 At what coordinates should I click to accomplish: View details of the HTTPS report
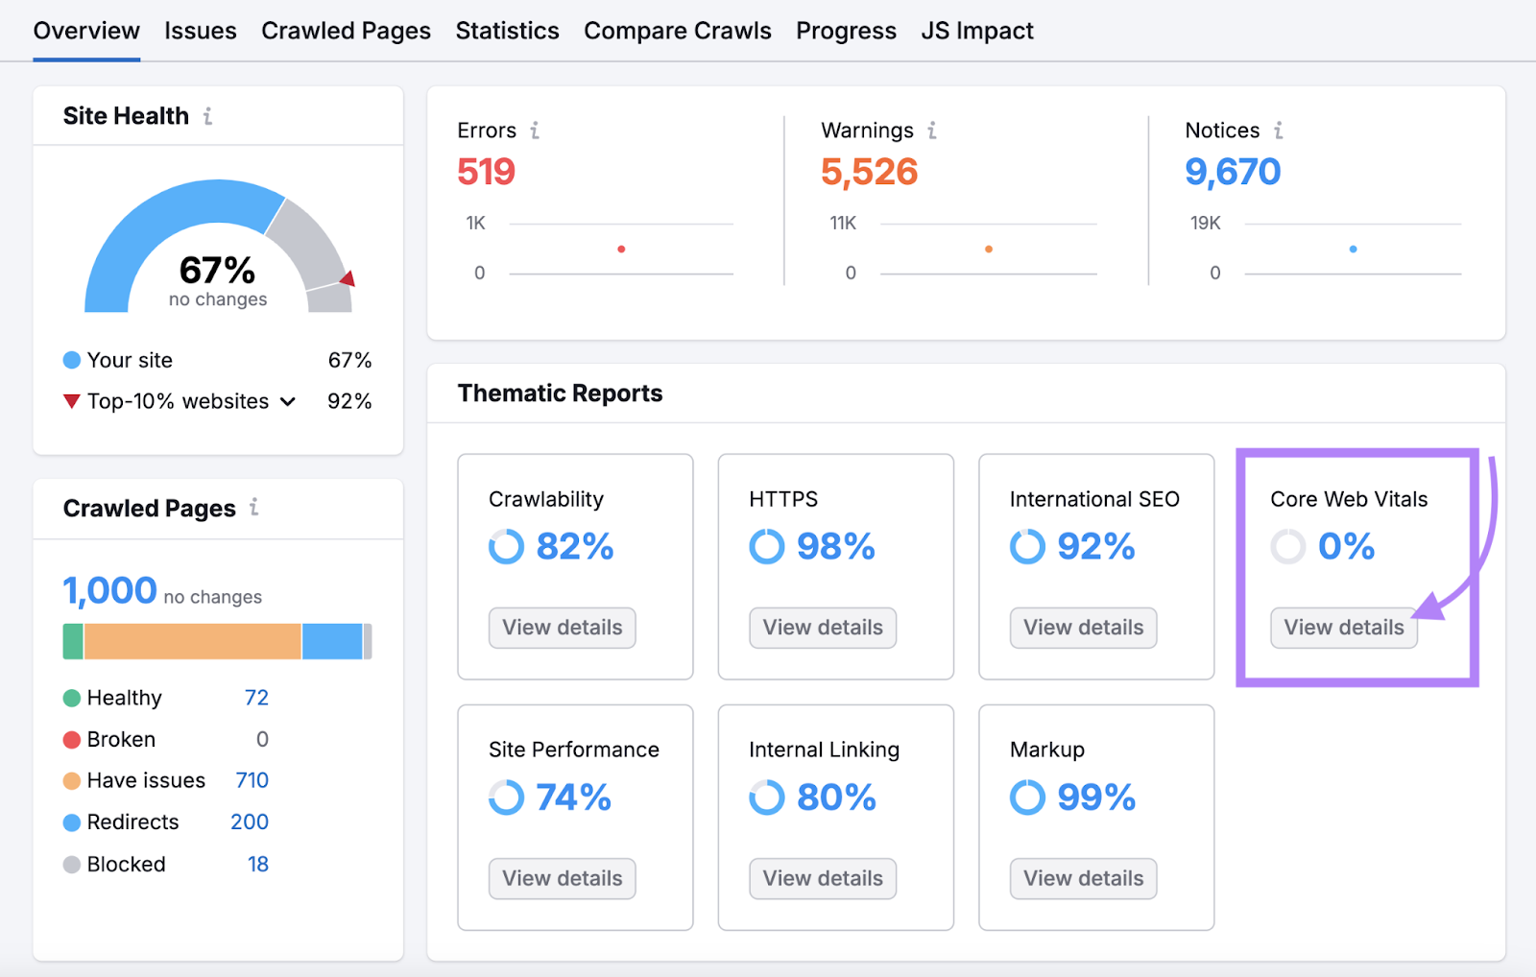[x=822, y=627]
